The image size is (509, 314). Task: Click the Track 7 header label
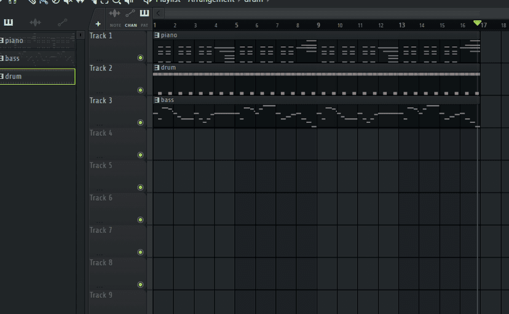101,230
